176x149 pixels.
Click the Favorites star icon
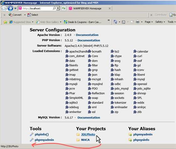pos(5,22)
